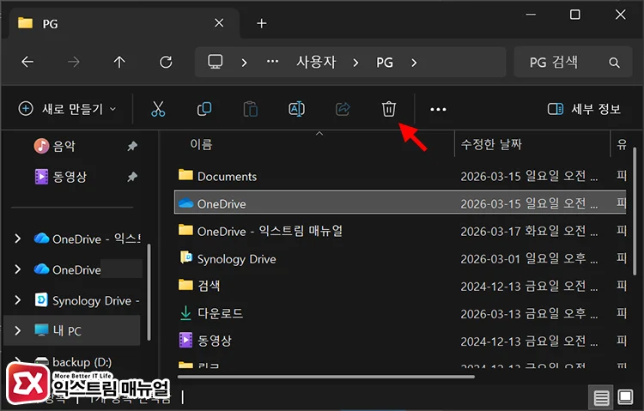The height and width of the screenshot is (411, 644).
Task: Select backup (D:) drive in sidebar
Action: click(73, 362)
